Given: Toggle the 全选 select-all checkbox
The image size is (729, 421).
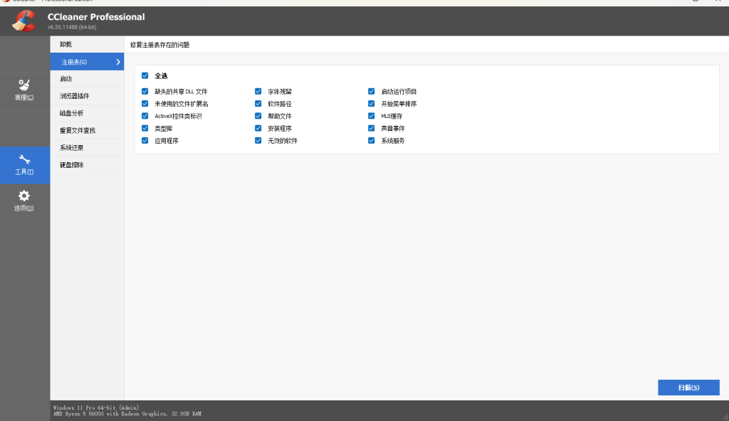Looking at the screenshot, I should (x=145, y=75).
